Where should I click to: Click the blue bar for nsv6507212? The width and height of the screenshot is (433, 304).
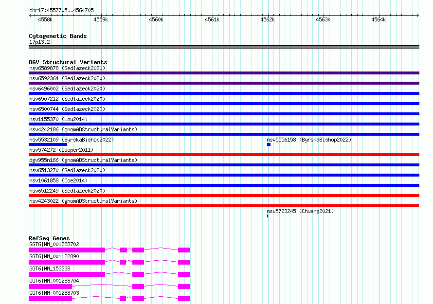(224, 104)
